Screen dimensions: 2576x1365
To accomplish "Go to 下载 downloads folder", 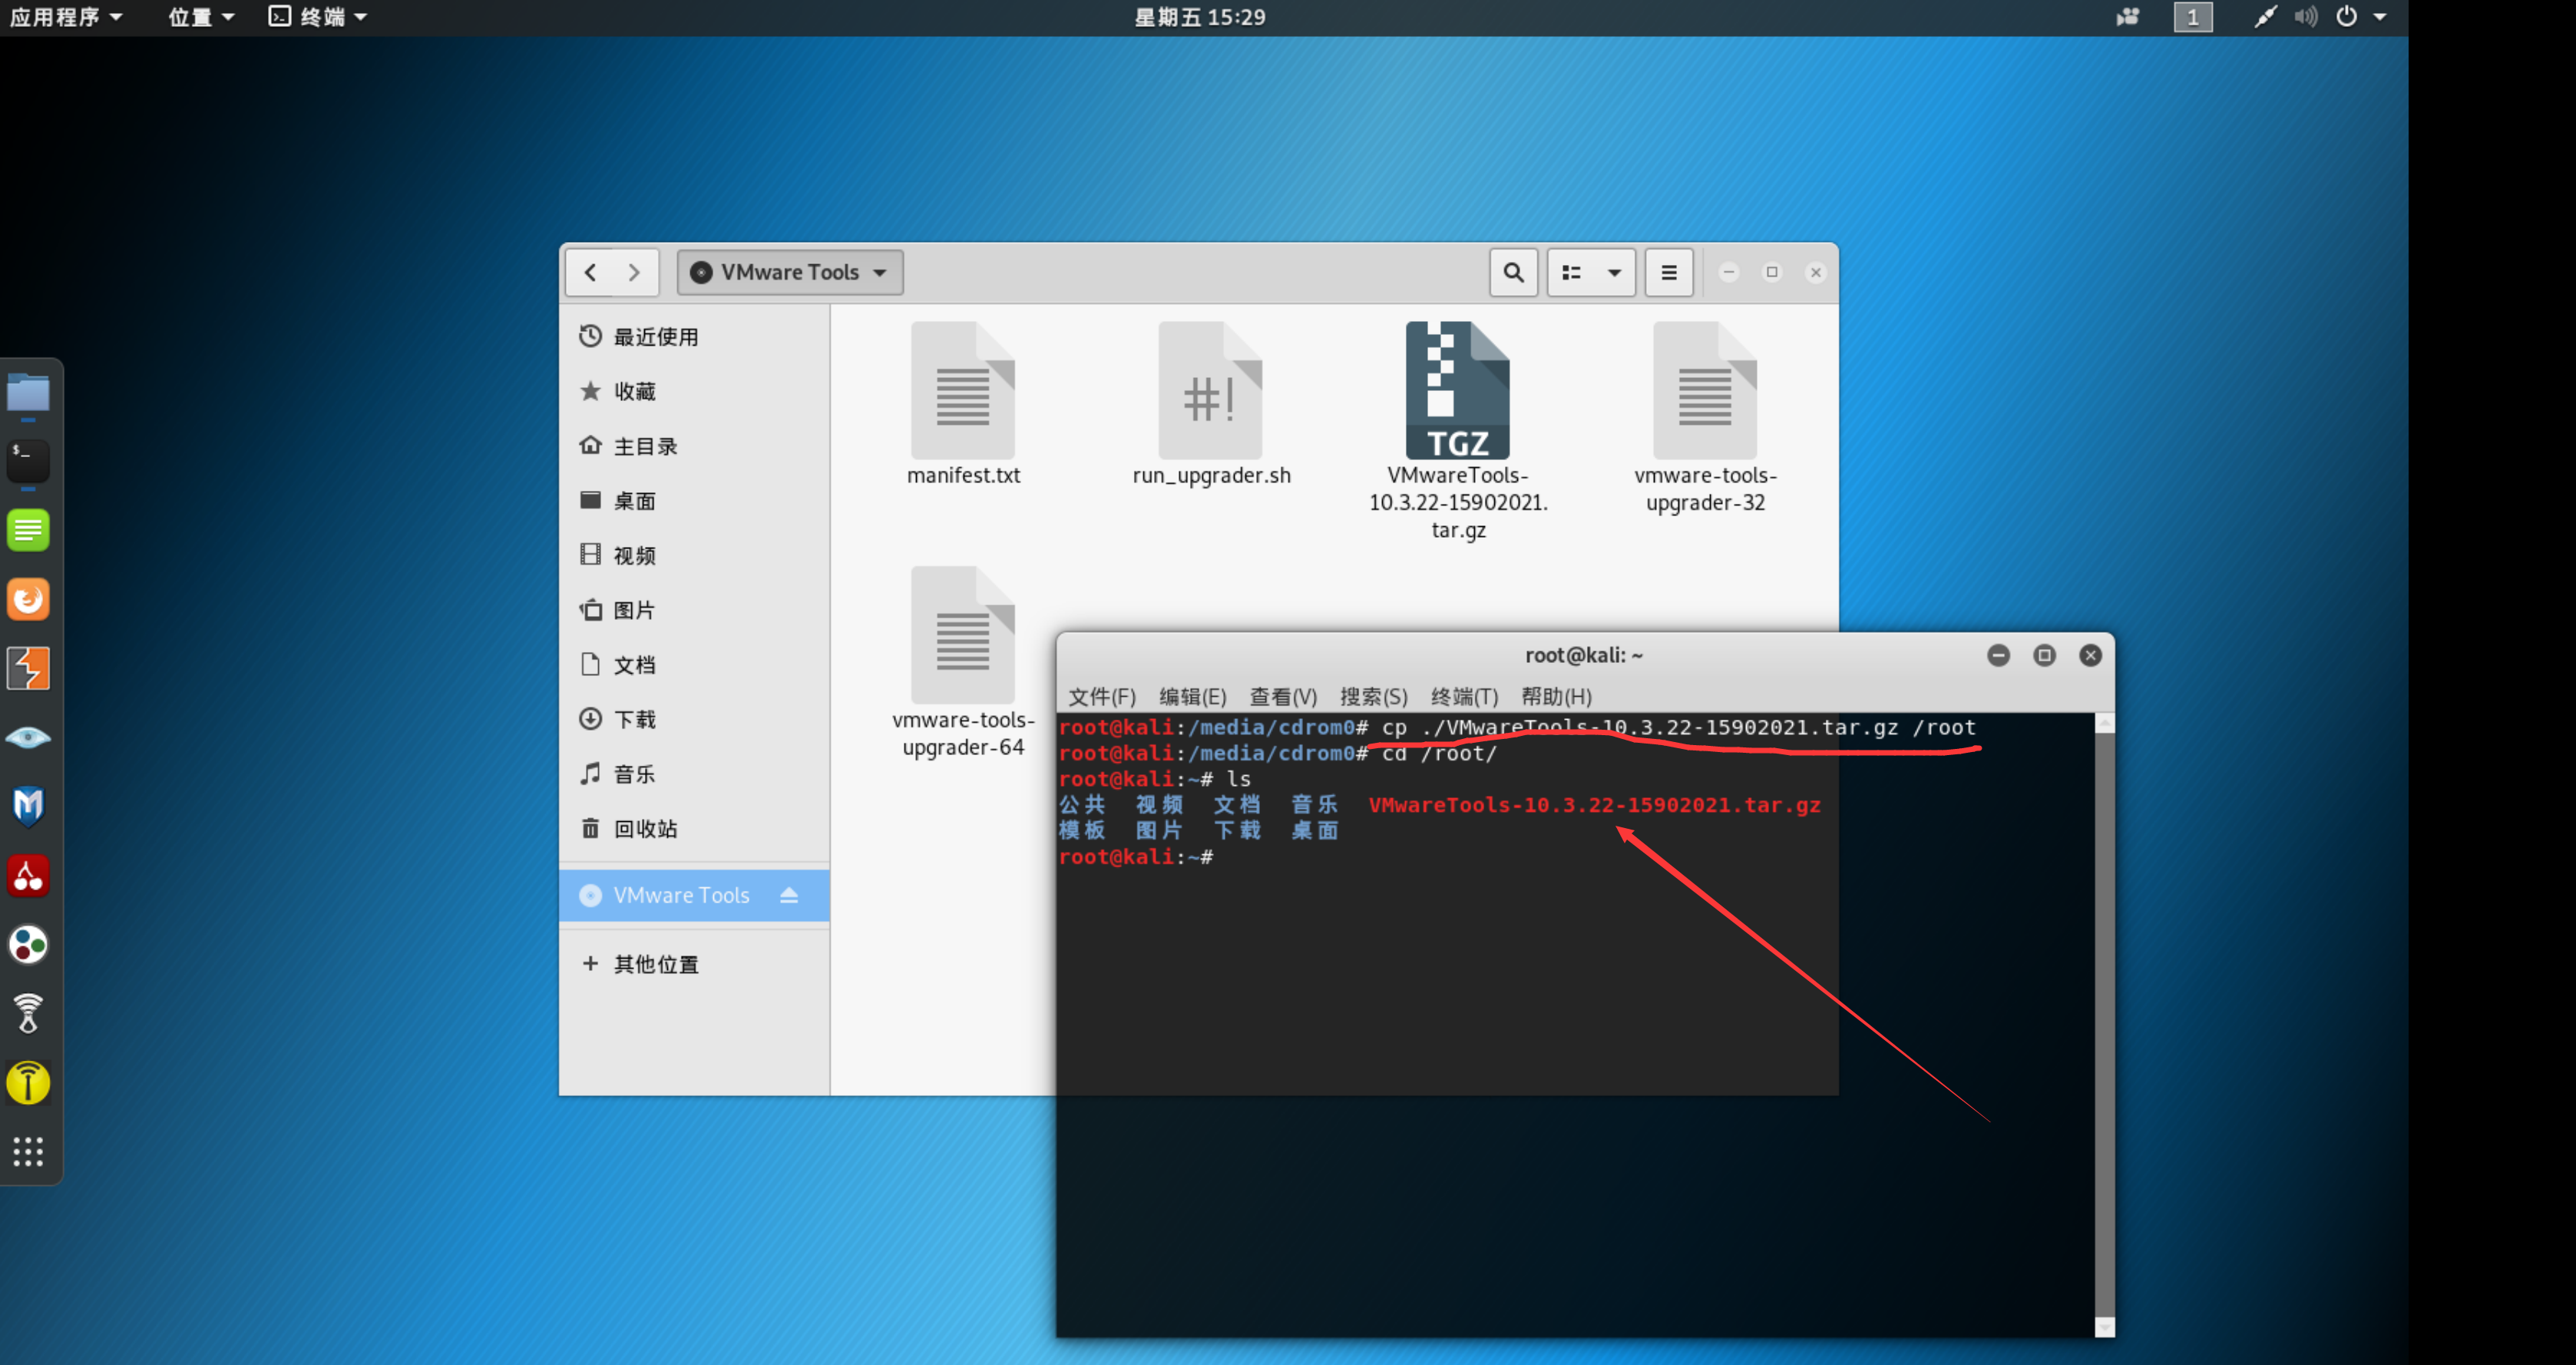I will coord(635,720).
